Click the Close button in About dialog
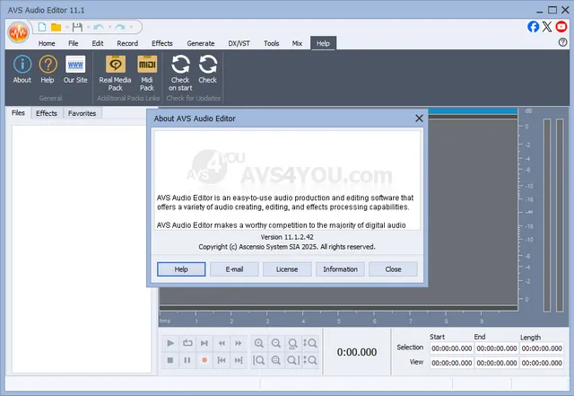The height and width of the screenshot is (396, 574). 393,269
